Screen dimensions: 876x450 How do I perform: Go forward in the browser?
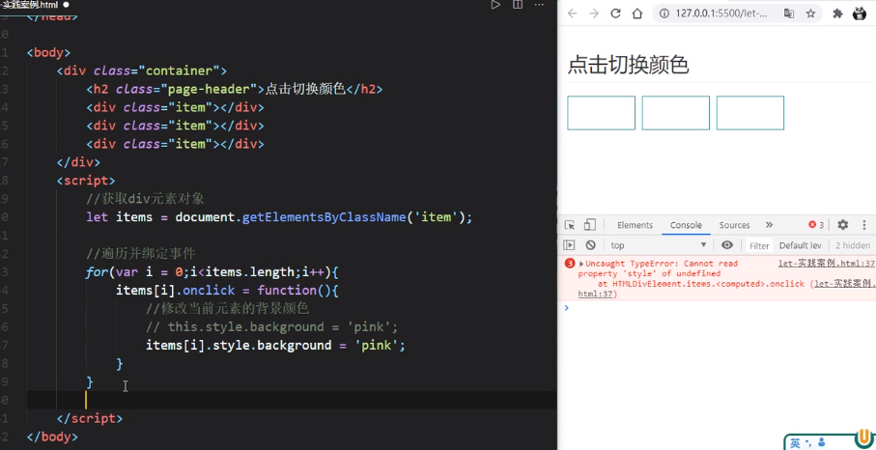pos(594,14)
